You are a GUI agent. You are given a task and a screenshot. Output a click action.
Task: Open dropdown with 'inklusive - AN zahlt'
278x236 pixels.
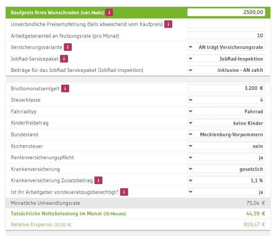point(226,70)
